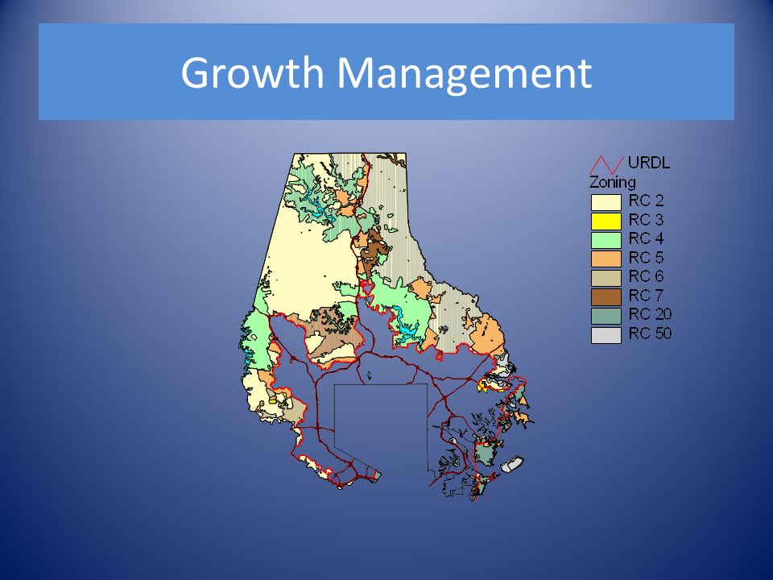
Task: Select the RC 3 legend label
Action: pyautogui.click(x=646, y=219)
